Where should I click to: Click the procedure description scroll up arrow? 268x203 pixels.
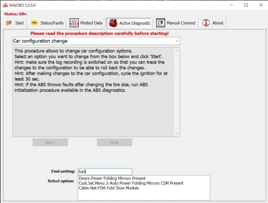(x=177, y=51)
